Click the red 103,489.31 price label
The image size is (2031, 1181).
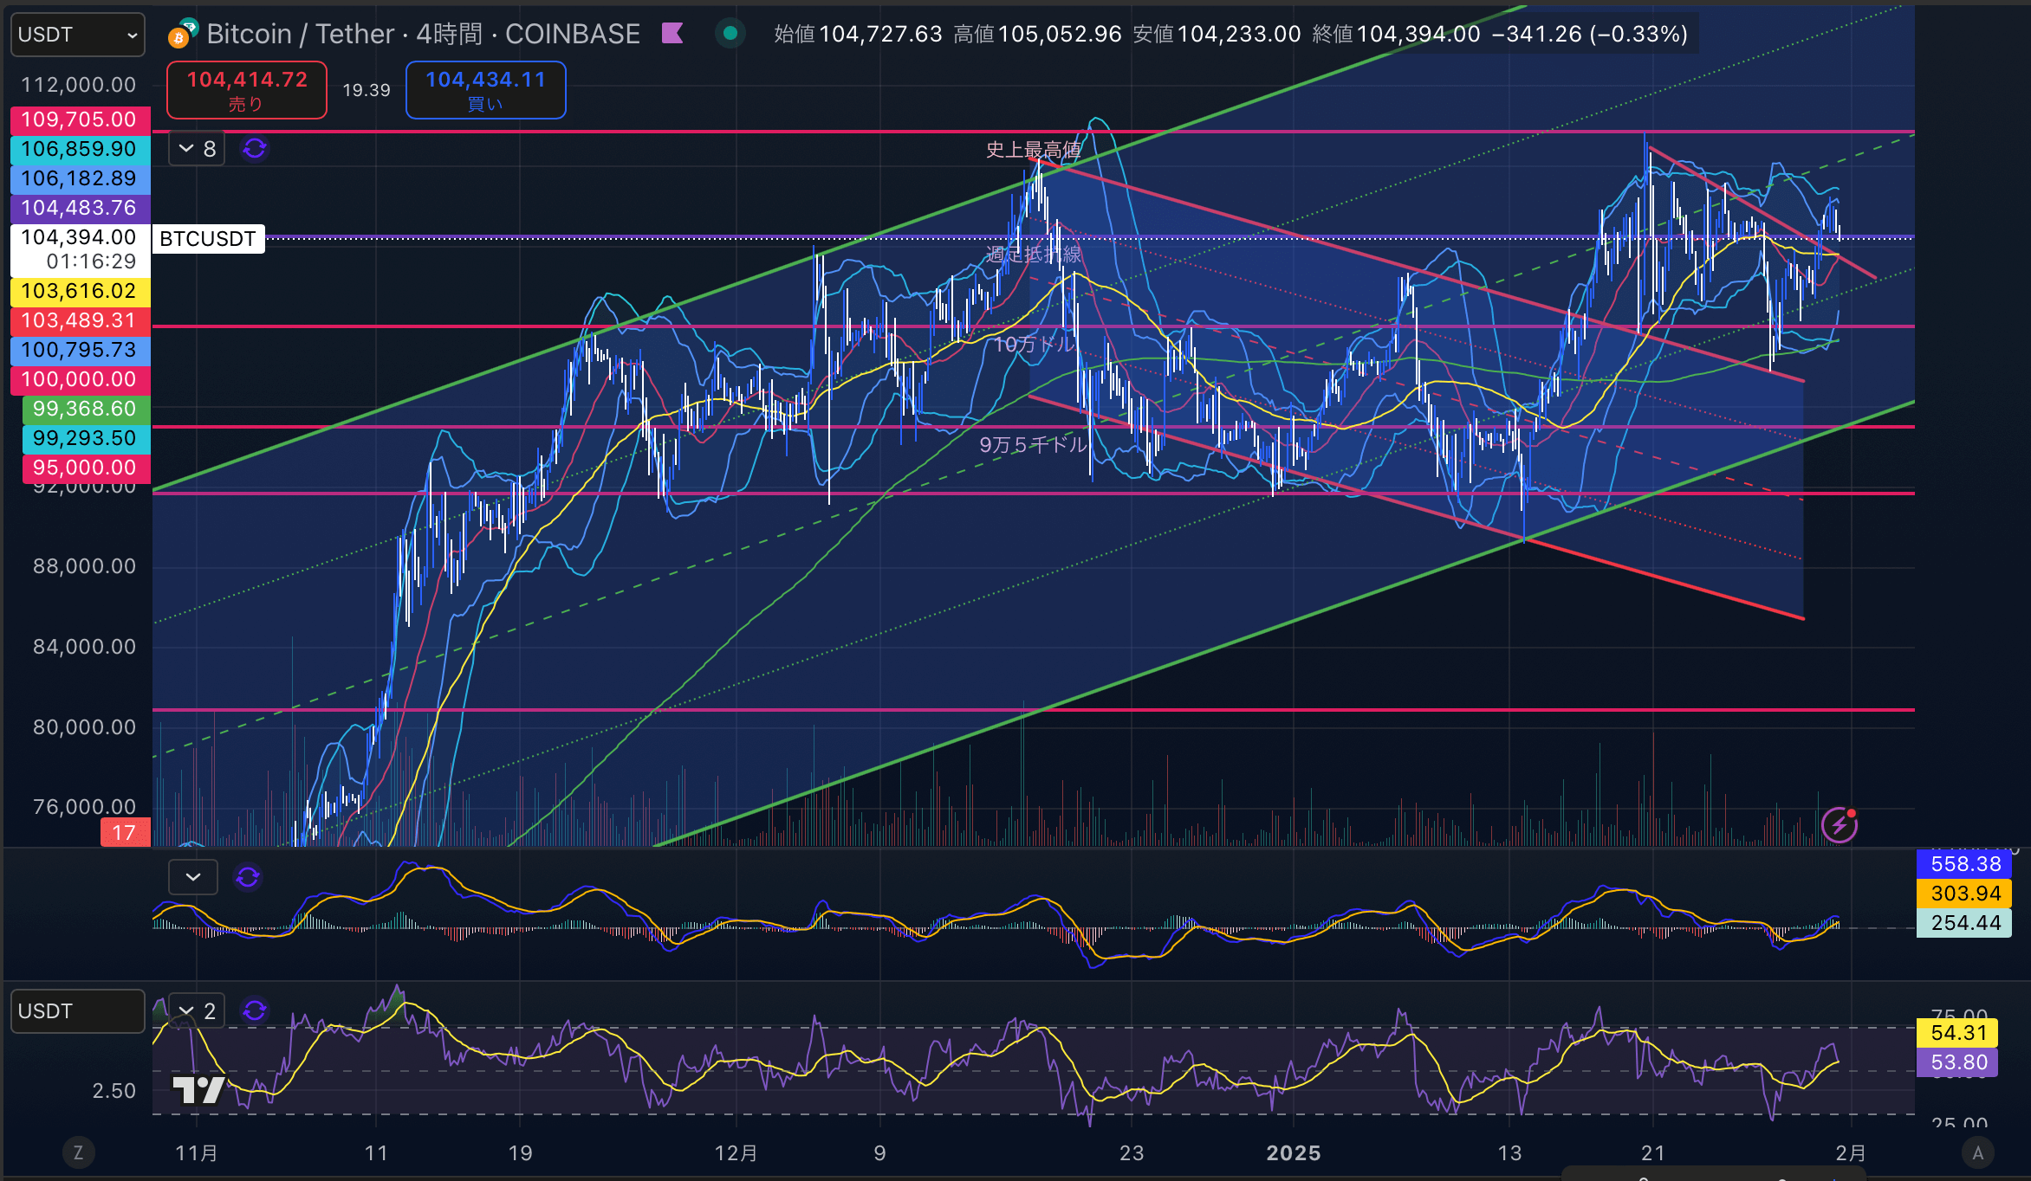pos(80,320)
